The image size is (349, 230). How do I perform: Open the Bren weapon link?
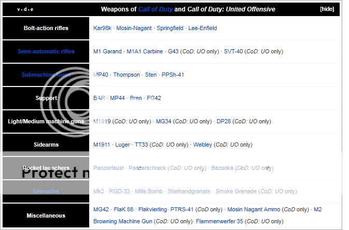tap(136, 98)
